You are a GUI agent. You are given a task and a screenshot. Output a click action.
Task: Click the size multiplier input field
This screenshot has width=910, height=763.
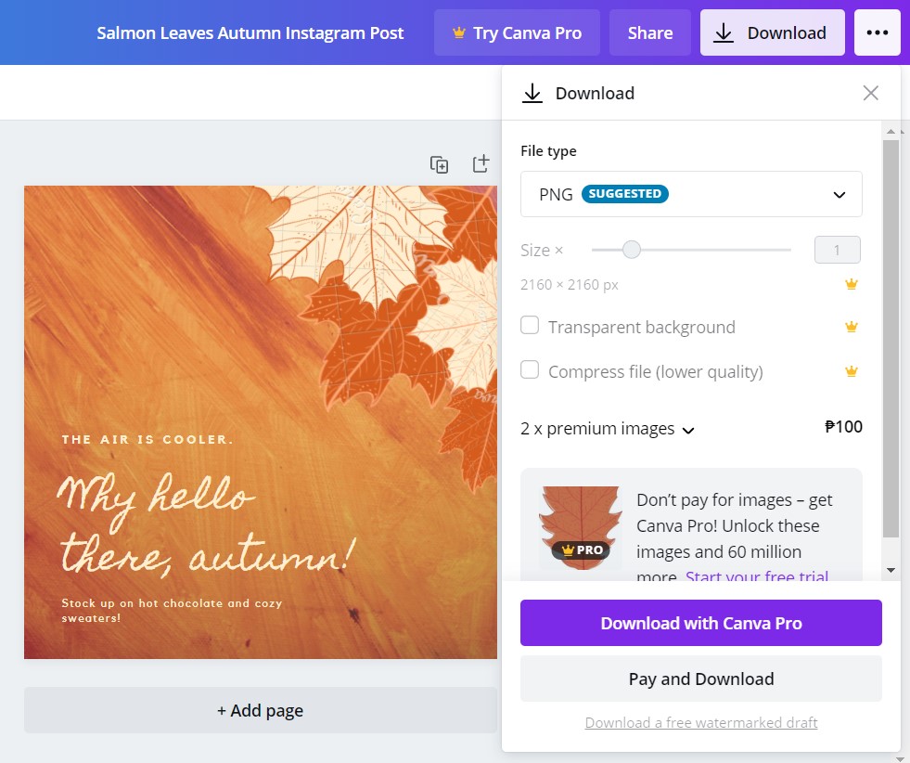point(837,250)
